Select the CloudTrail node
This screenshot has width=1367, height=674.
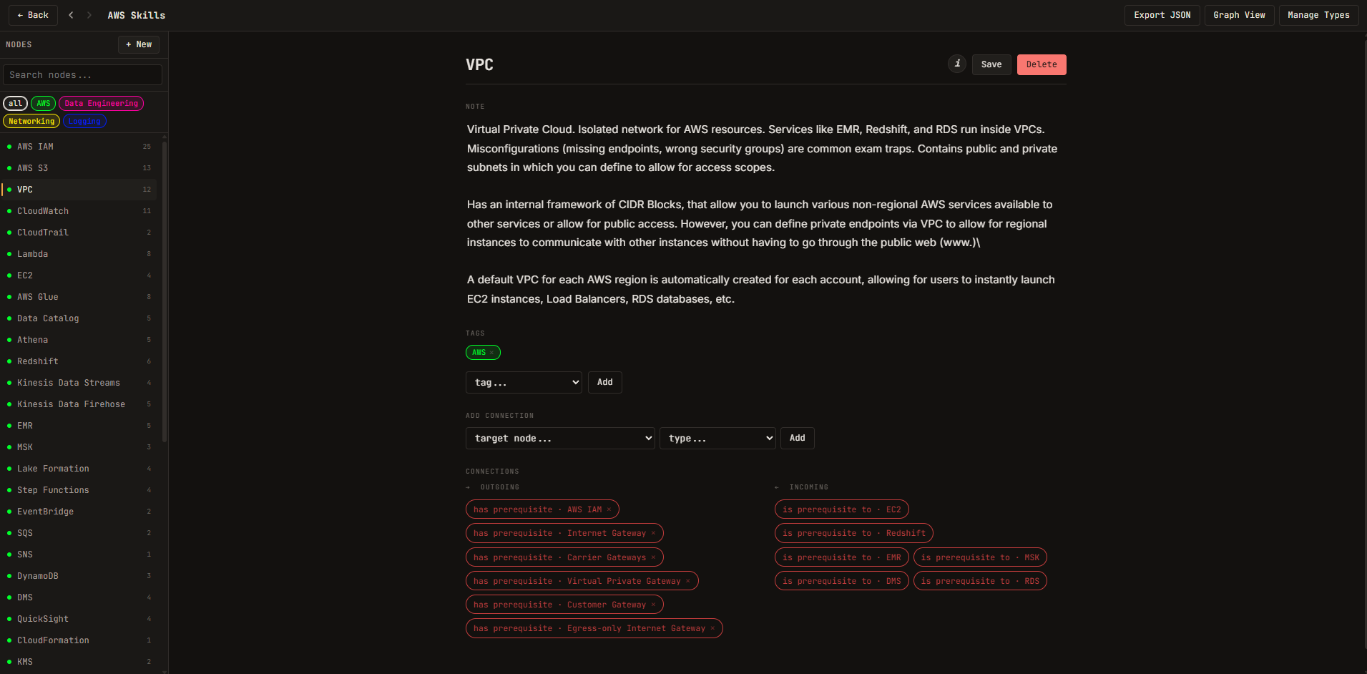(x=79, y=233)
